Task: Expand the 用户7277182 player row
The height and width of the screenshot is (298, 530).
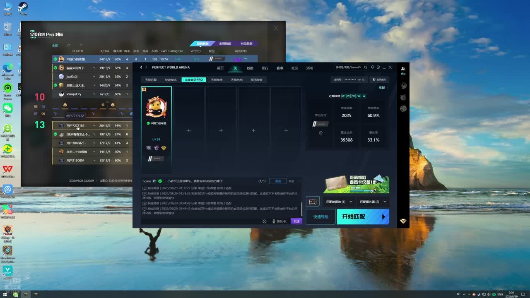Action: coord(94,125)
